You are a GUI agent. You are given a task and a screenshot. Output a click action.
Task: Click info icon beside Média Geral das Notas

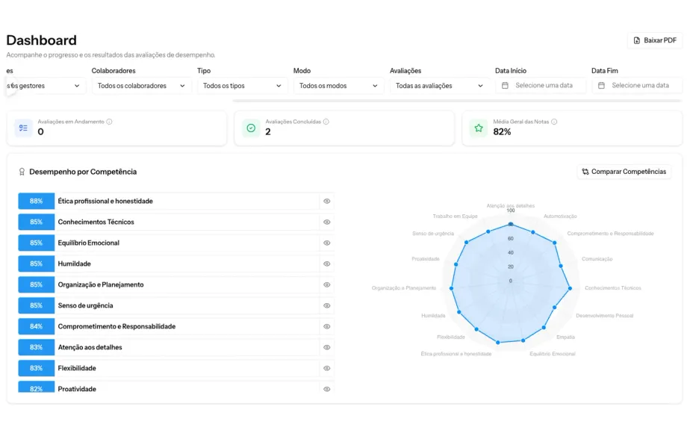(554, 122)
